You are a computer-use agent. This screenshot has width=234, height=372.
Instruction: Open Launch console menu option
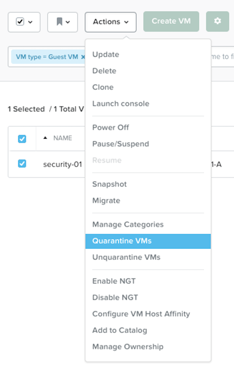coord(121,104)
